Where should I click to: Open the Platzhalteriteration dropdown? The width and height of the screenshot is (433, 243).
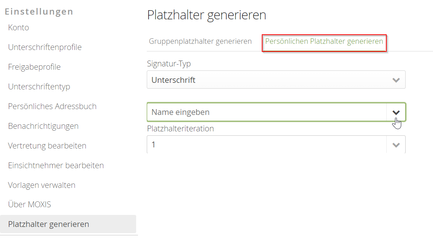(x=396, y=144)
